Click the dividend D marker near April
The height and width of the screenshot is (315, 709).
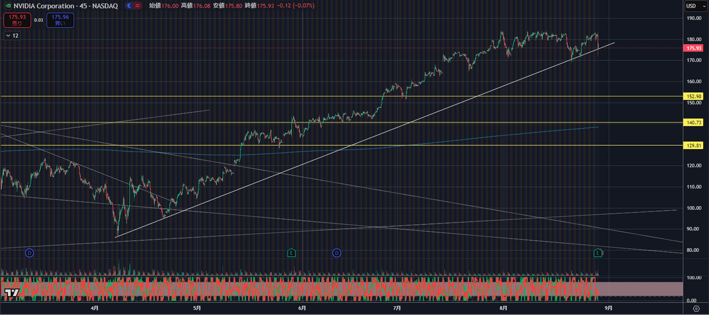(x=30, y=252)
